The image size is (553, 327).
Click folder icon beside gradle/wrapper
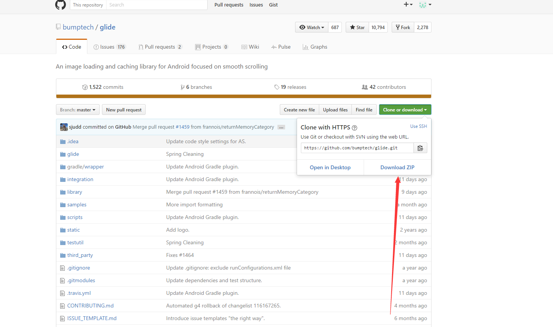62,167
